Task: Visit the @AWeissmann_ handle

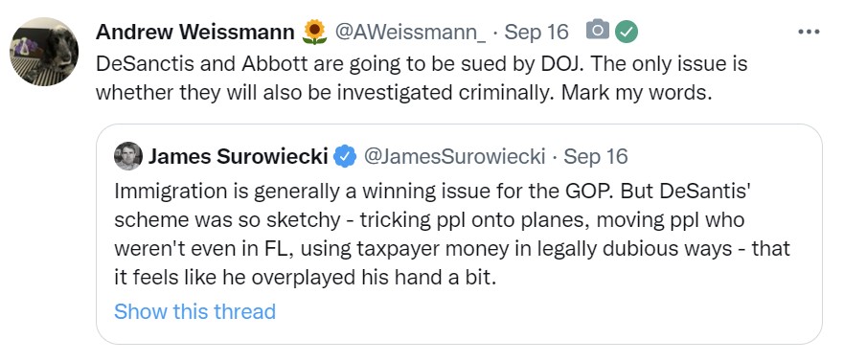Action: [410, 33]
